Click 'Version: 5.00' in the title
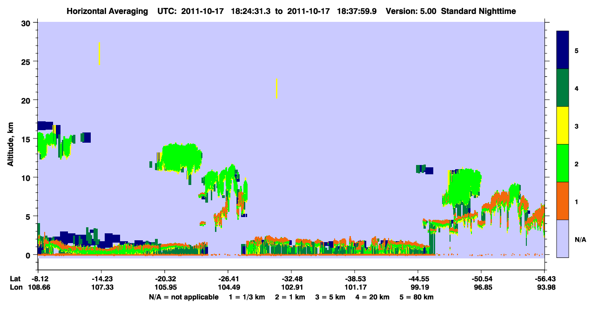Screen dimensions: 605x310 tap(411, 11)
